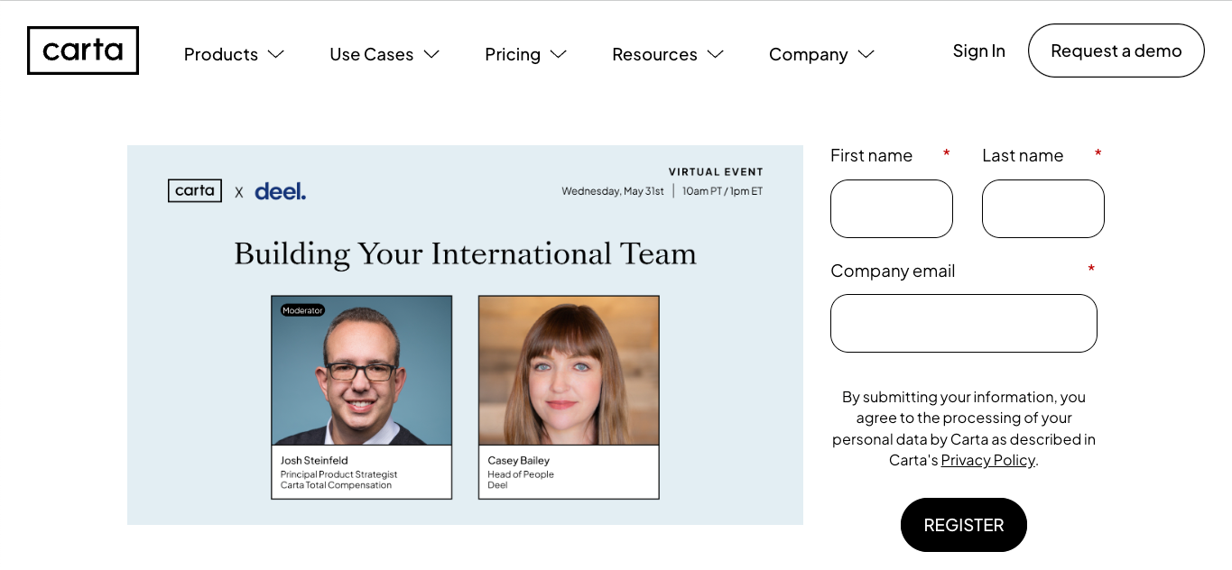Click the Moderator badge on Josh's photo

click(x=302, y=310)
